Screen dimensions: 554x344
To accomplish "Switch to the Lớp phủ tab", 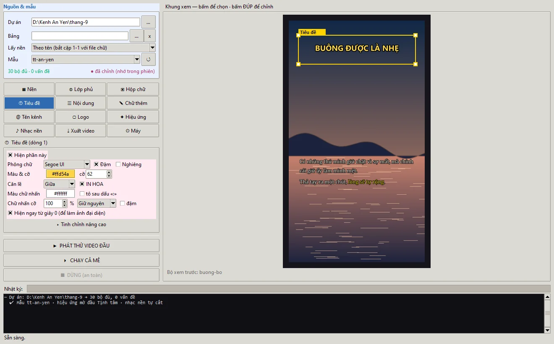I will click(x=81, y=89).
